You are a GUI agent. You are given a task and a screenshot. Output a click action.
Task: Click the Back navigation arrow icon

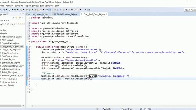[77, 9]
